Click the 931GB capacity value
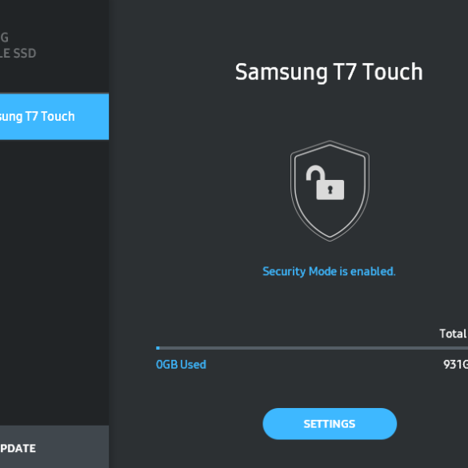Viewport: 468px width, 468px height. [x=455, y=365]
